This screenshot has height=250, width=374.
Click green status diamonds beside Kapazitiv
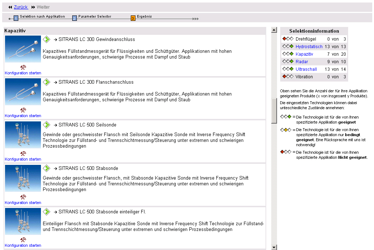[288, 54]
